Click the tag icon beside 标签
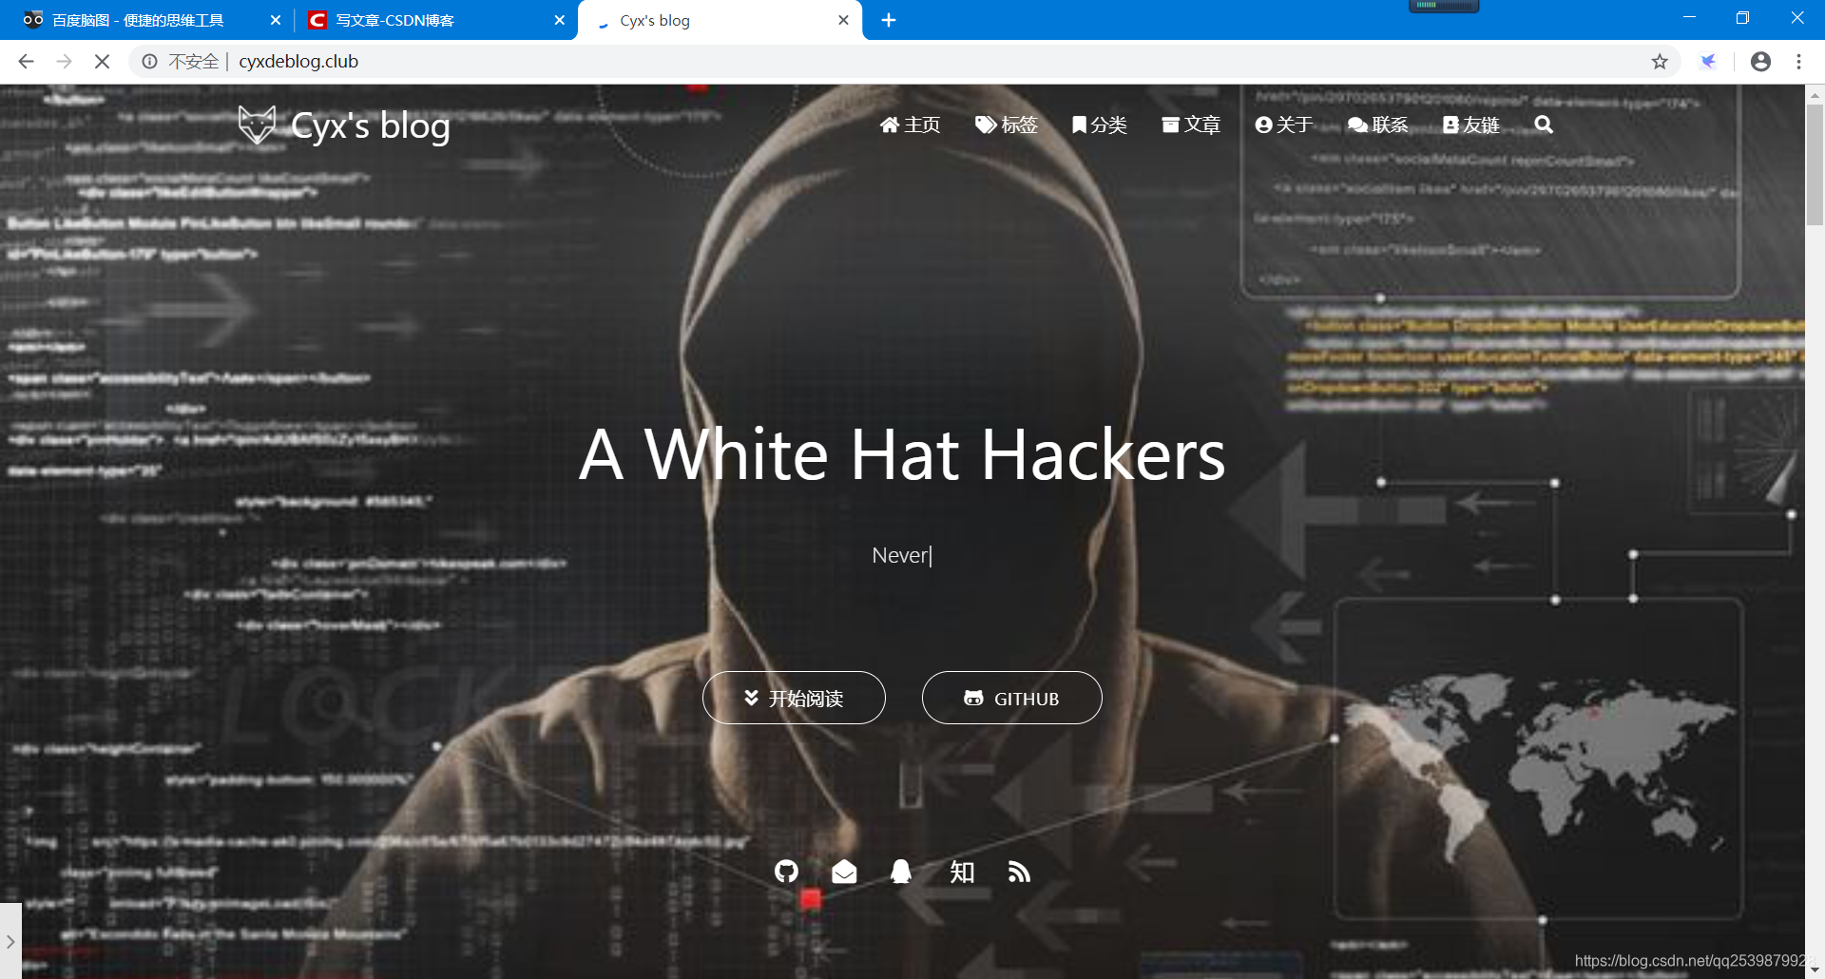The height and width of the screenshot is (979, 1825). [986, 125]
